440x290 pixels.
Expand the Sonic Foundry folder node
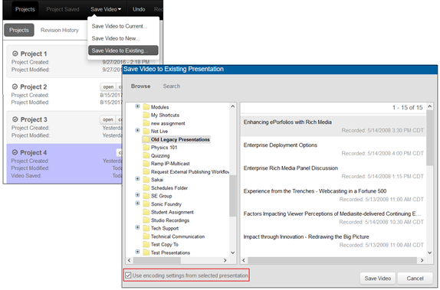coord(137,203)
